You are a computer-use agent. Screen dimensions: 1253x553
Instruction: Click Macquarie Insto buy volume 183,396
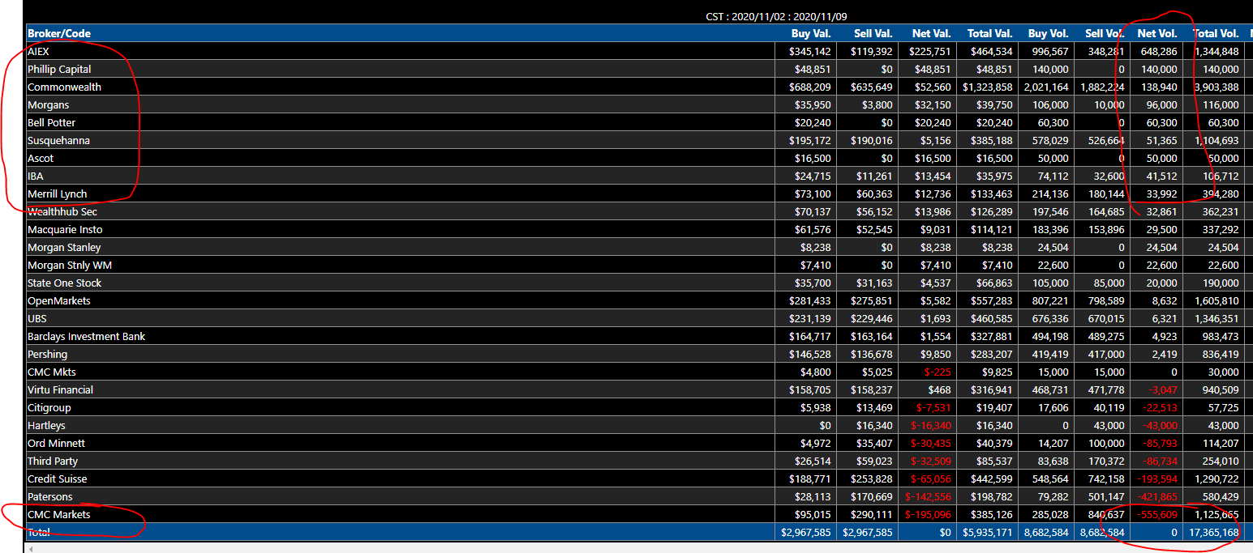[1049, 229]
